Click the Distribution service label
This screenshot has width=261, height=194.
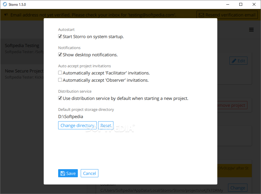tap(75, 91)
